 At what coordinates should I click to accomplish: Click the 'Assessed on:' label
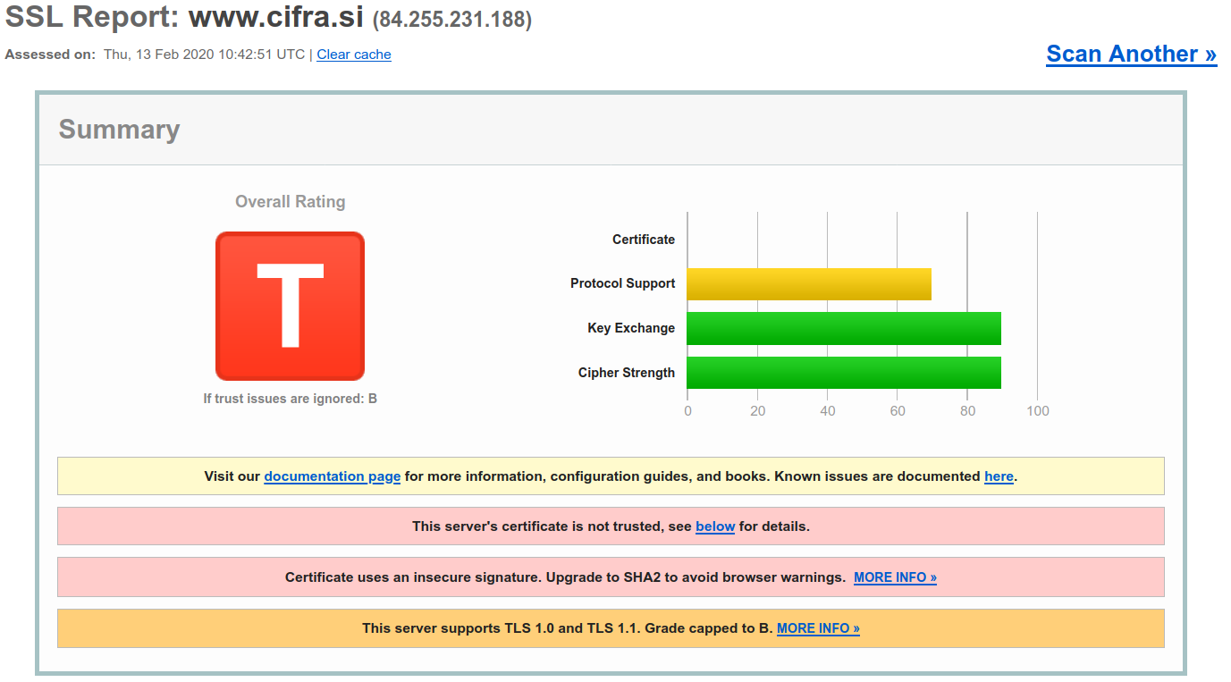pyautogui.click(x=50, y=55)
